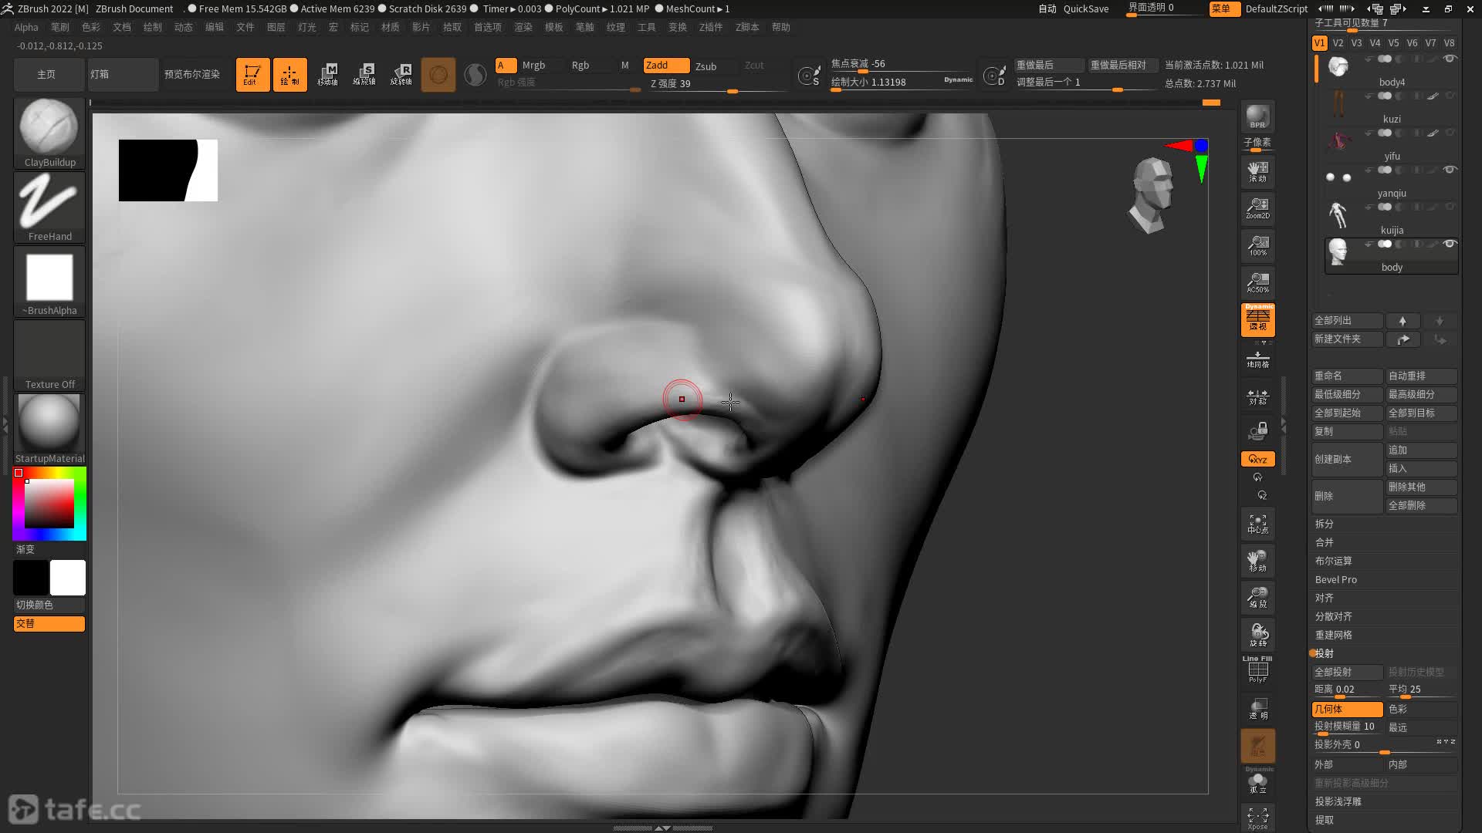Viewport: 1482px width, 833px height.
Task: Select the white secondary color swatch
Action: click(68, 578)
